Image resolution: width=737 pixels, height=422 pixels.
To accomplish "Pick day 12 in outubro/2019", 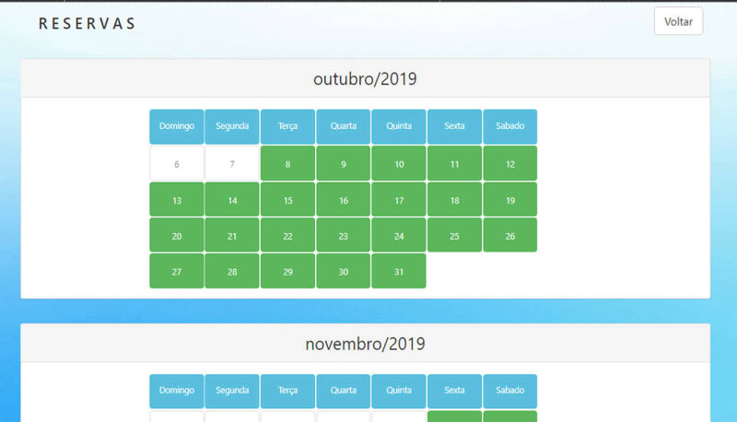I will click(x=509, y=164).
